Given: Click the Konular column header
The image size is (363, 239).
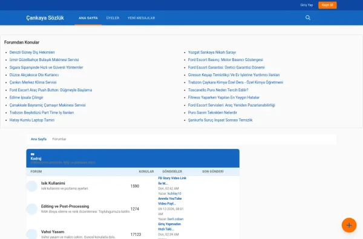Looking at the screenshot, I should pos(146,171).
